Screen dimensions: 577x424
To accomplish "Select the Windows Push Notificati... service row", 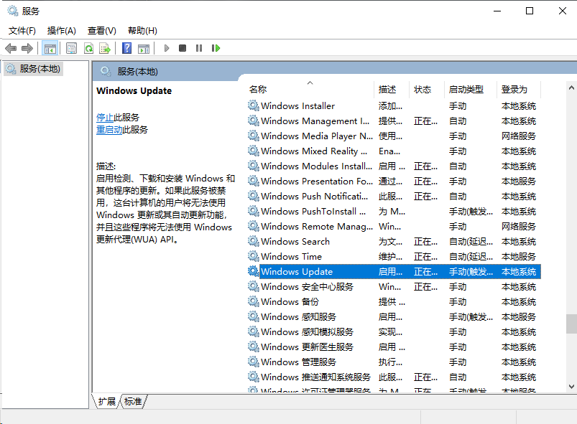I will tap(394, 196).
